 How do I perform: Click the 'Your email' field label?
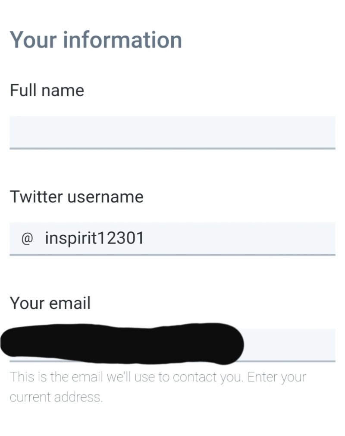pyautogui.click(x=50, y=303)
